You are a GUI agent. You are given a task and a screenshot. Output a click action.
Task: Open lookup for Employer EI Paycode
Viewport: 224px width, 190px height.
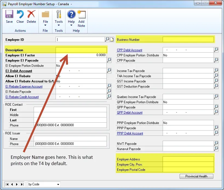[x=109, y=60]
